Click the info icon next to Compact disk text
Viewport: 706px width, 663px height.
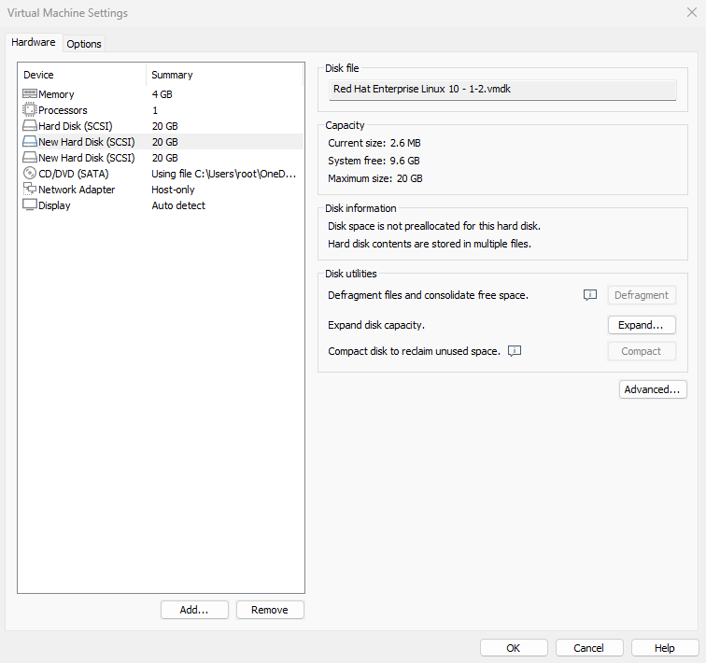[x=514, y=351]
